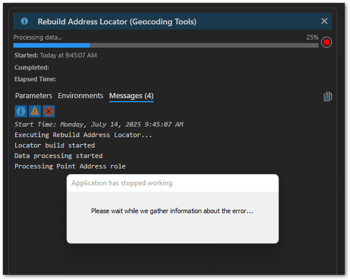This screenshot has height=280, width=350.
Task: Select the 'Processing Point Address role' message line
Action: (70, 166)
